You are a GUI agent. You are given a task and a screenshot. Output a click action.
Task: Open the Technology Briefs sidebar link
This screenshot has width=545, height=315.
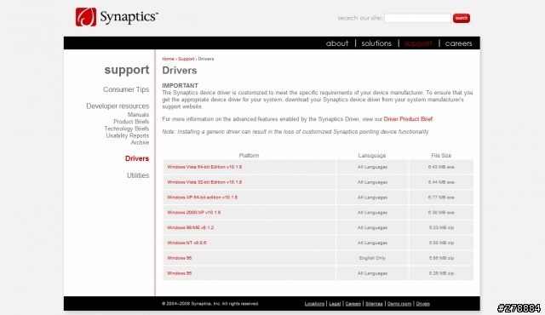click(127, 129)
